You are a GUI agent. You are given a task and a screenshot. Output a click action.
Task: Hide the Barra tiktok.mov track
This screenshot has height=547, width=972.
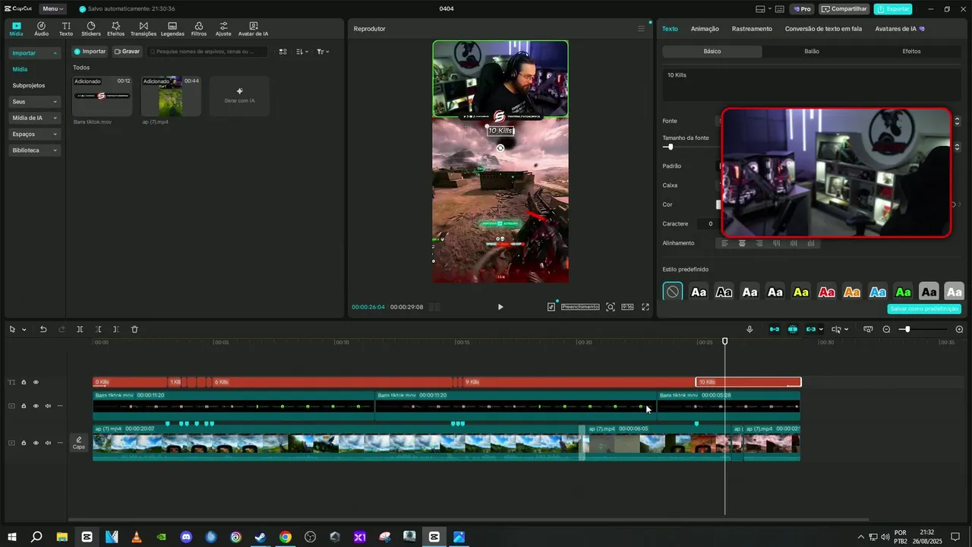click(x=36, y=406)
